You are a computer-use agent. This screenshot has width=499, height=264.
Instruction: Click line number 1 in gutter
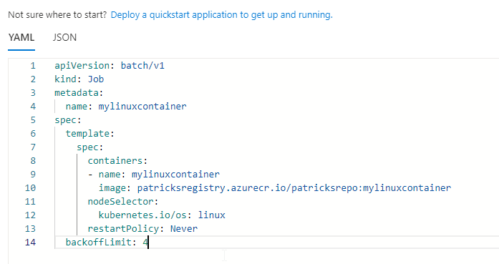33,66
